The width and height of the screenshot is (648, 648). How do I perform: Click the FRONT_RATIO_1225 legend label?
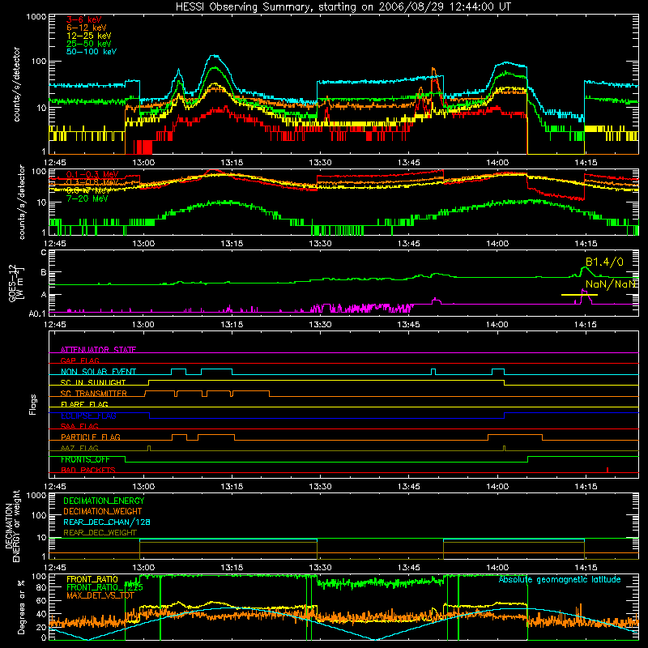point(104,587)
